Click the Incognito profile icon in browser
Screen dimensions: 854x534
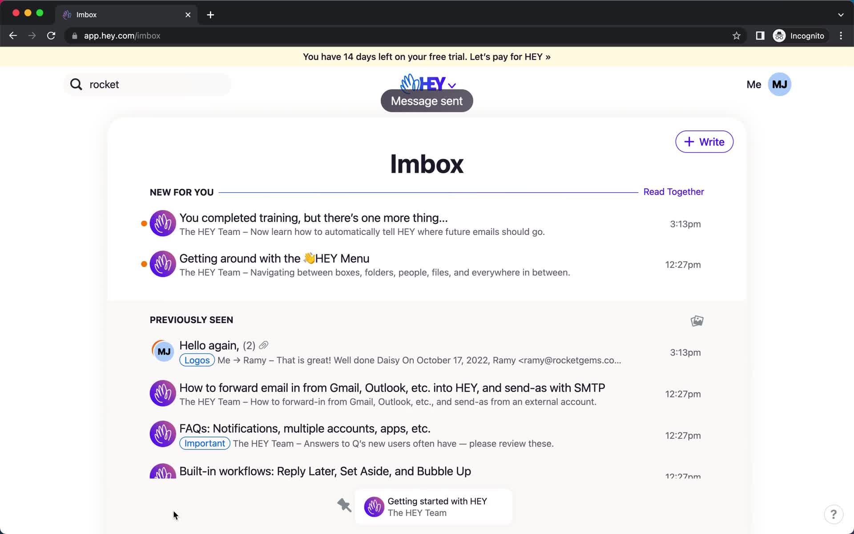(x=779, y=35)
